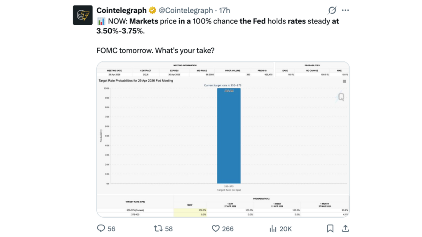Reply to the Cointelegraph post
This screenshot has height=237, width=422.
click(x=101, y=228)
